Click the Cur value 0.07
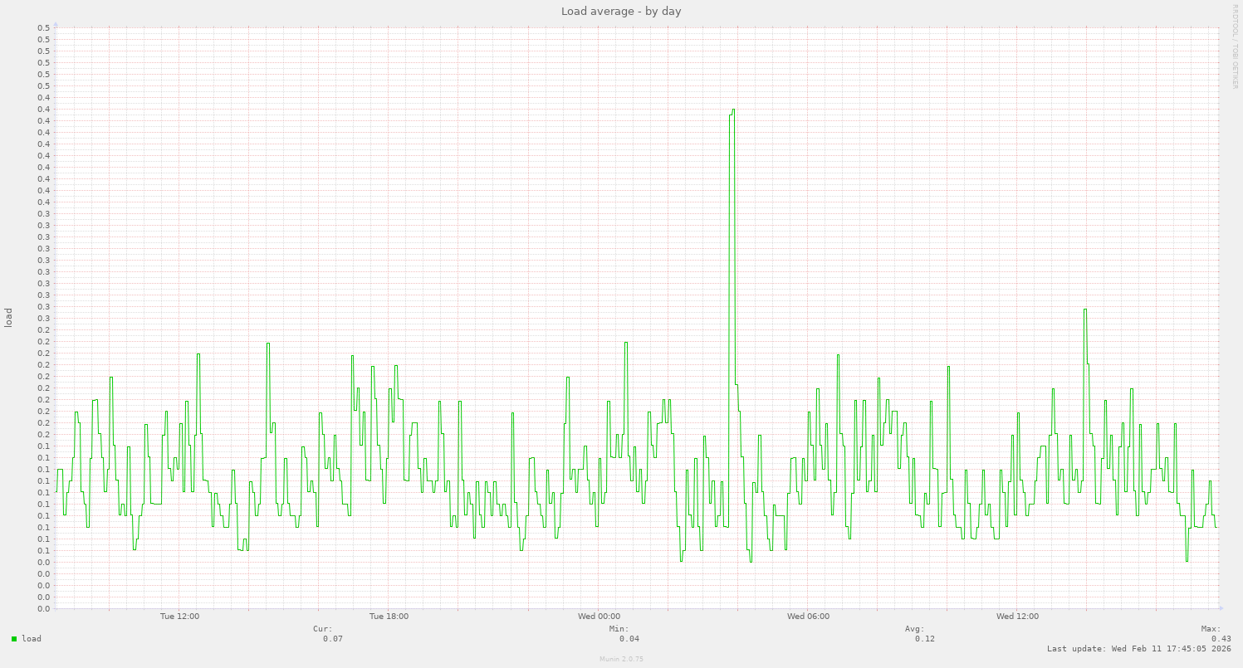 [330, 639]
